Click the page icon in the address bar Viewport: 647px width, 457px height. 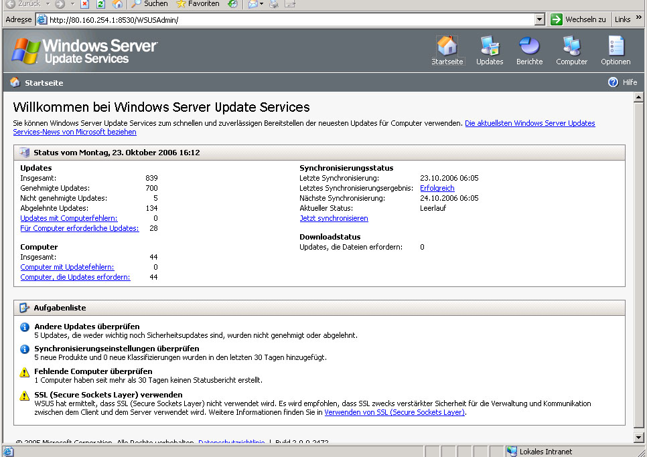(x=42, y=19)
